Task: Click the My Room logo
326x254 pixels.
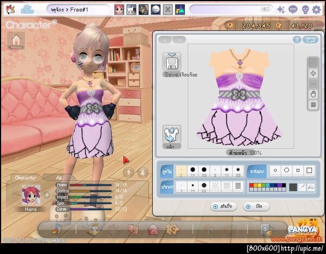Action: point(28,10)
